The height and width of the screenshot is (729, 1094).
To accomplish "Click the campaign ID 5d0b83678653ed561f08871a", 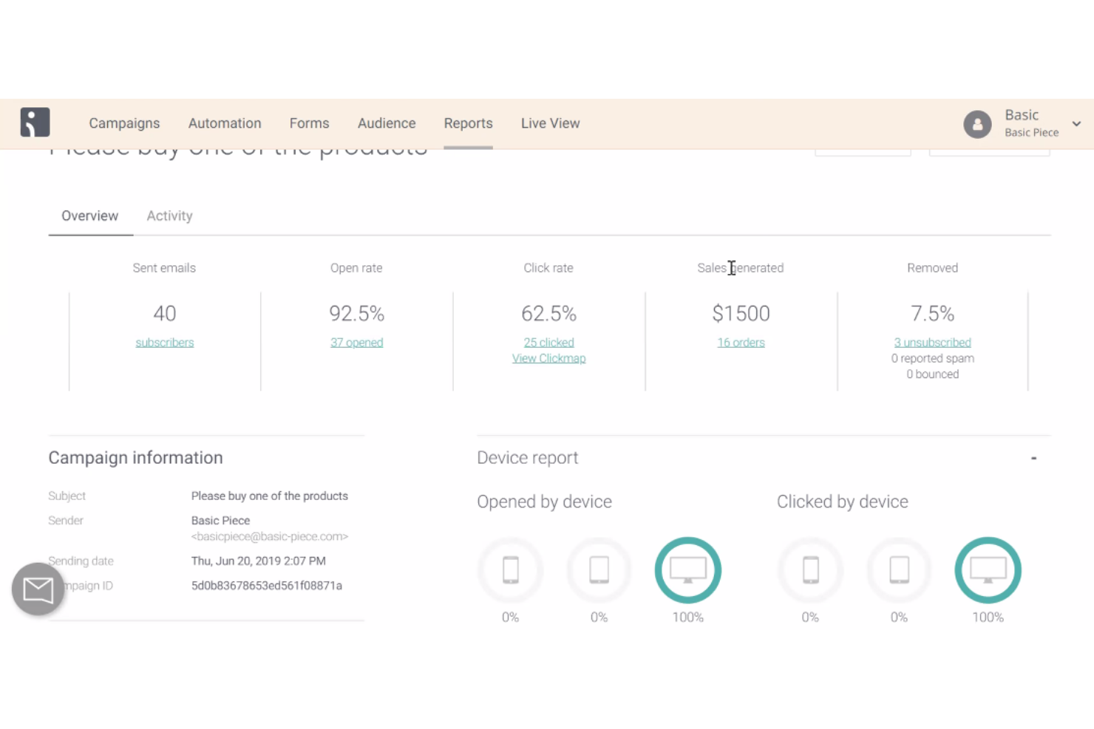I will (267, 586).
